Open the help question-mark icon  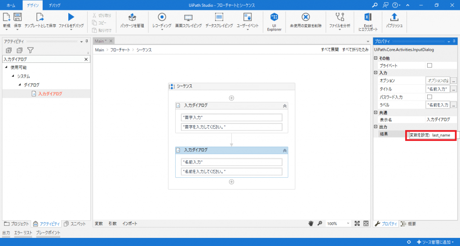tap(395, 5)
